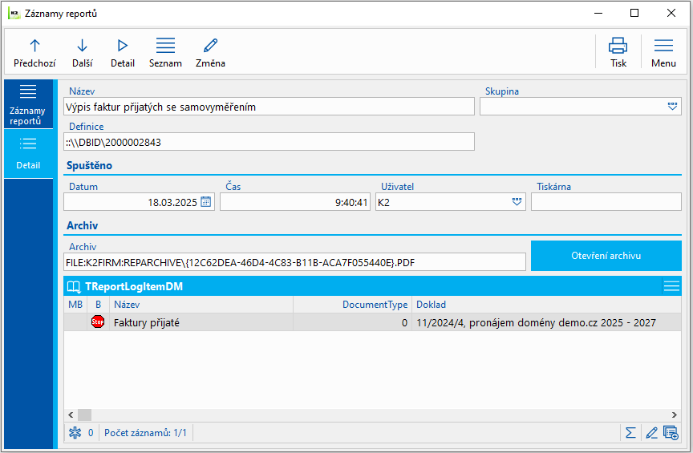Click the sum sigma icon in status bar
Screen dimensions: 693x453
point(630,433)
